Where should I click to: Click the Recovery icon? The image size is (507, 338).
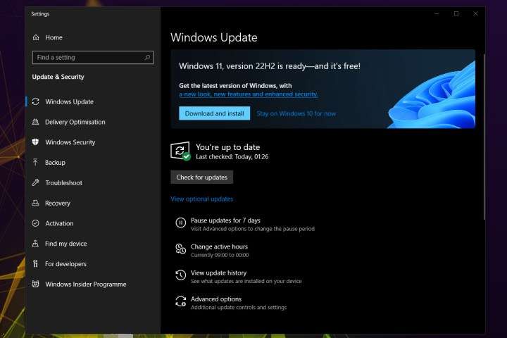point(36,203)
